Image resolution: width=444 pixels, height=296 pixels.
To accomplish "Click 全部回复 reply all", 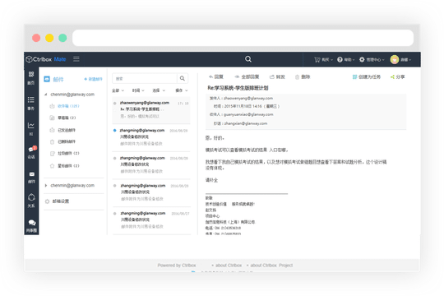I will [x=247, y=76].
